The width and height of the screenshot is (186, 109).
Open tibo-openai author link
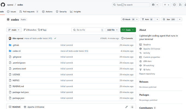pos(18,38)
